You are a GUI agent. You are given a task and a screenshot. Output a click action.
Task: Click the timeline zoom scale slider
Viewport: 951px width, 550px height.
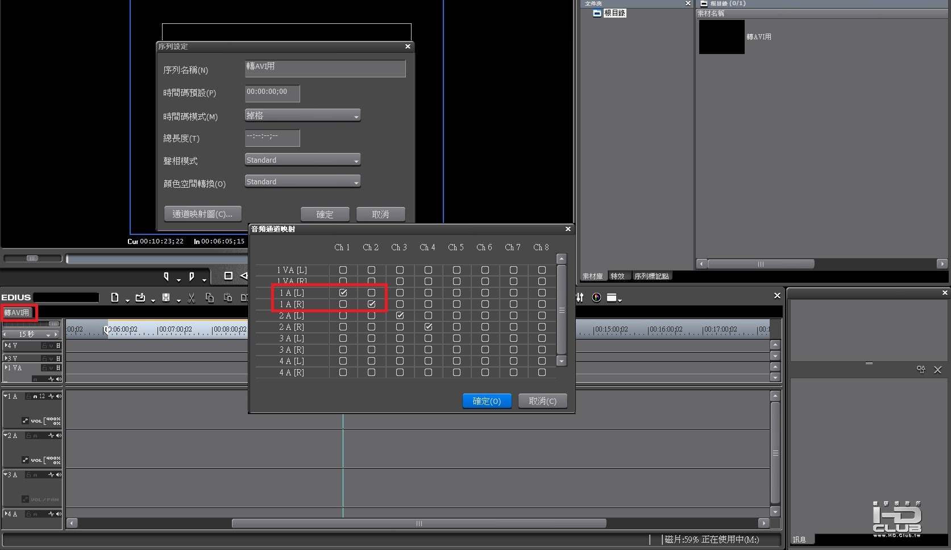(x=31, y=324)
